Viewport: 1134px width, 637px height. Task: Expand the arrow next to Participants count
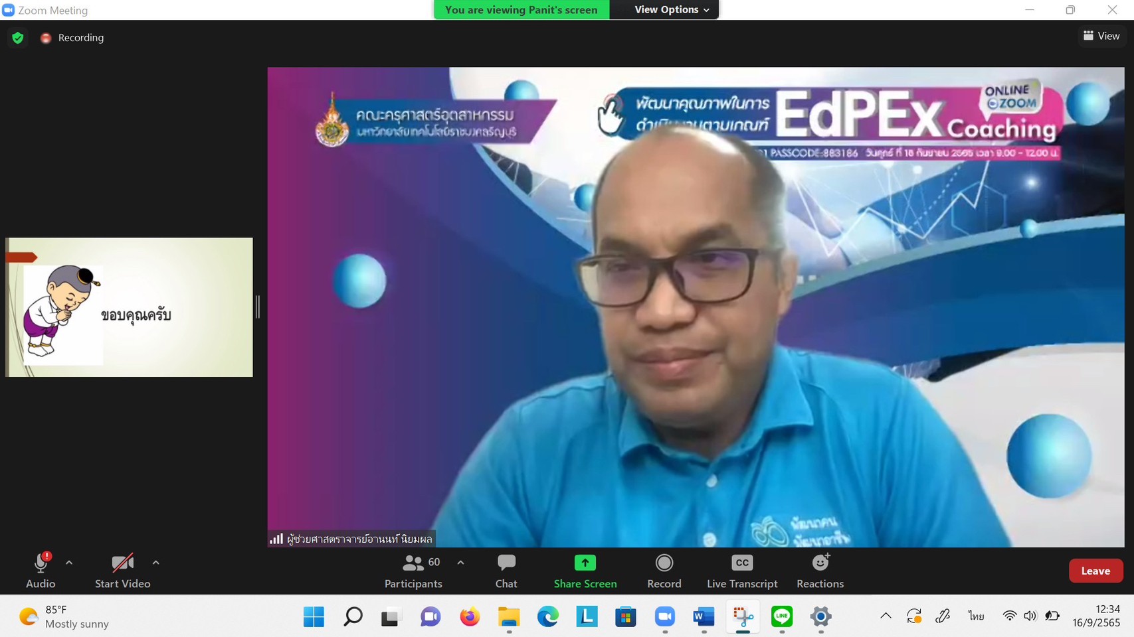pos(460,563)
